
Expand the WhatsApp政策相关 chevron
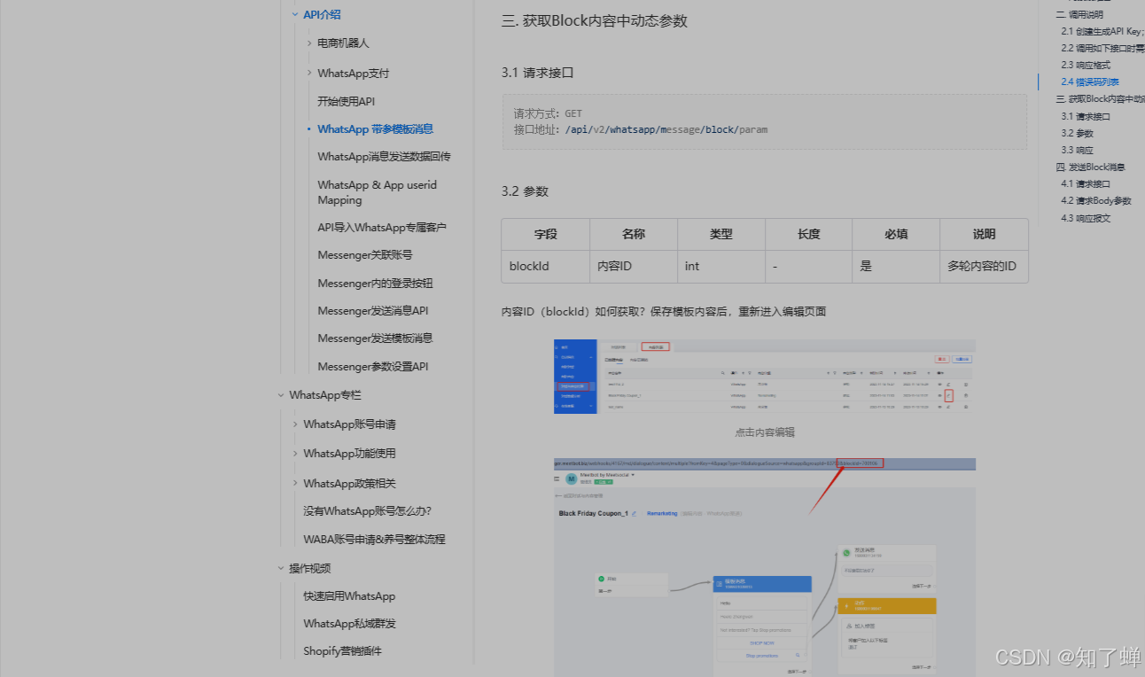coord(295,484)
